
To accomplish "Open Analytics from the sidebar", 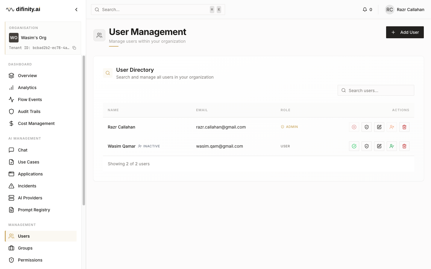I will pos(41,88).
